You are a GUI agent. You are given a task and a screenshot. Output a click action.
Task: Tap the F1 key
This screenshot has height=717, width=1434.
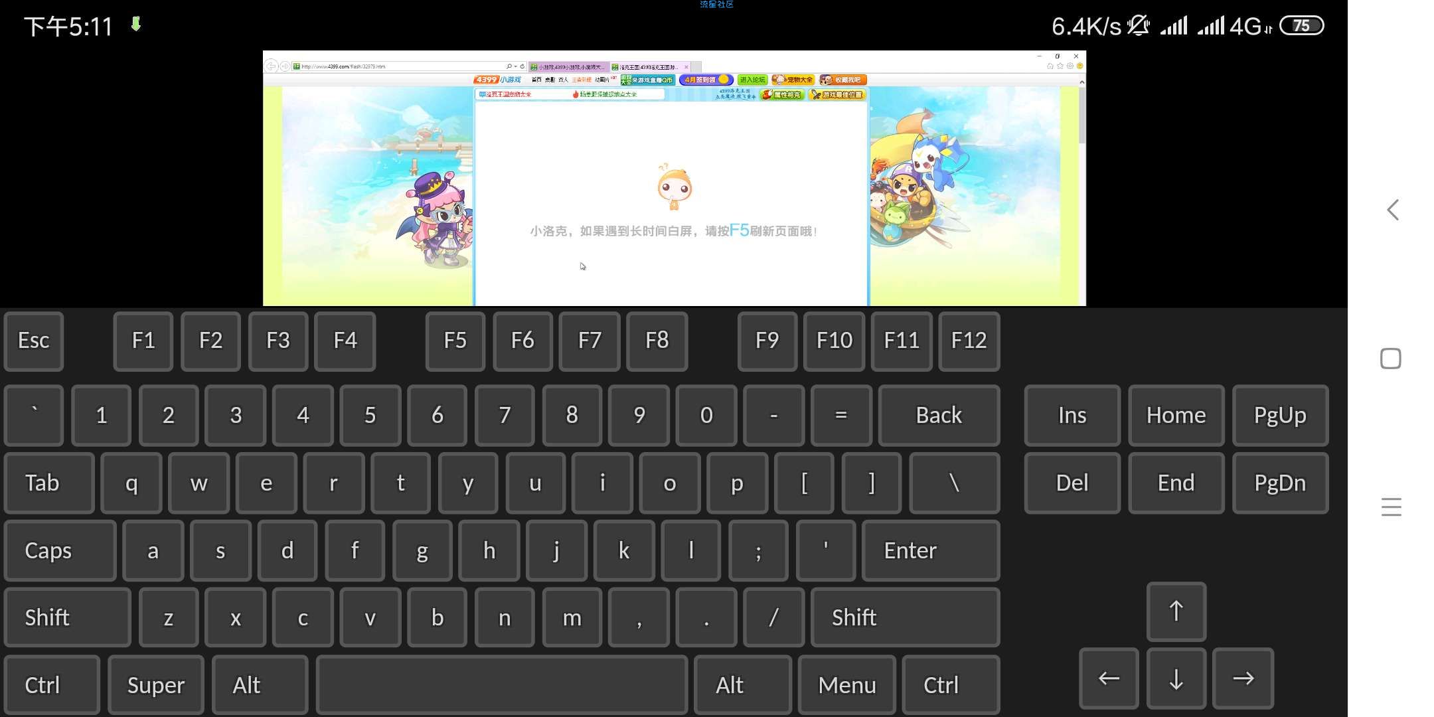click(143, 341)
